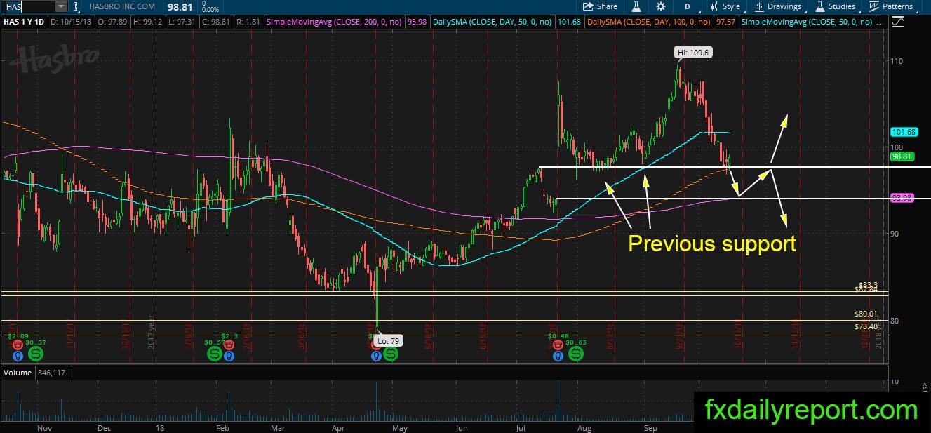Click the red earnings phone icon near February
Screen dimensions: 931x433
click(x=228, y=345)
